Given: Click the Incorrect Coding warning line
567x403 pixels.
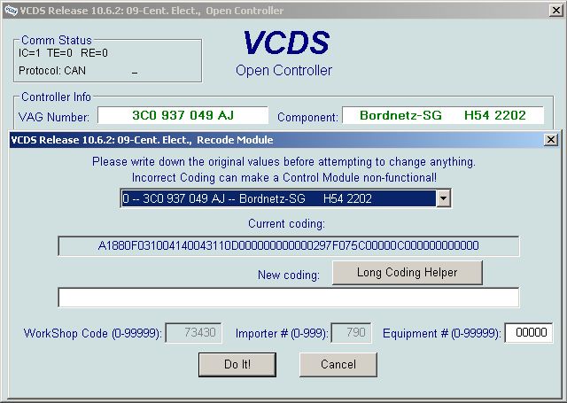Looking at the screenshot, I should (284, 178).
